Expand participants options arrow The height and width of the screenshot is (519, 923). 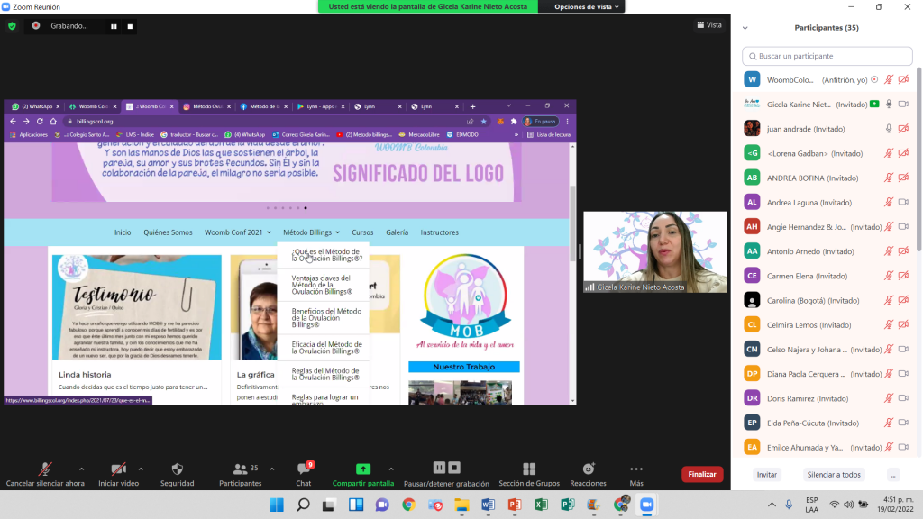pyautogui.click(x=272, y=469)
